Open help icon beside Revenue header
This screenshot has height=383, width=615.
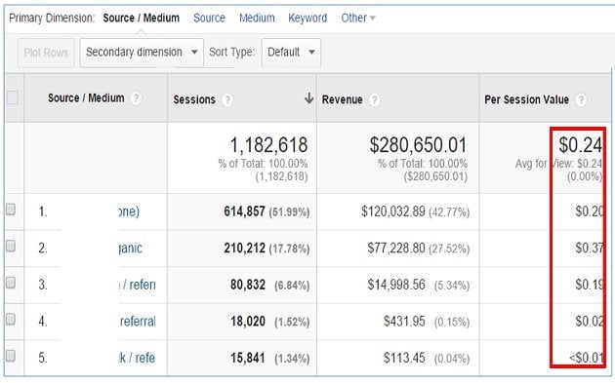375,99
